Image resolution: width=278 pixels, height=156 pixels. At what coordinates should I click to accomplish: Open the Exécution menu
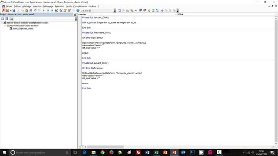(60, 6)
